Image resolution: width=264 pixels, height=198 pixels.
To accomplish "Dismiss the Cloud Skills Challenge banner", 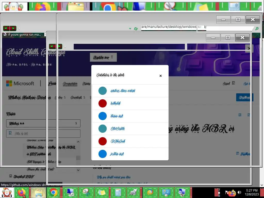I will point(249,48).
